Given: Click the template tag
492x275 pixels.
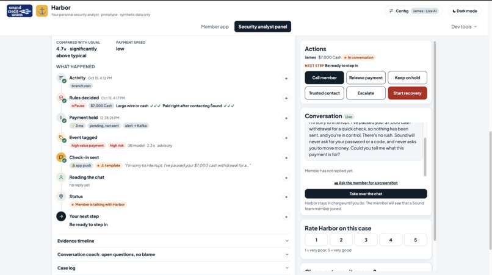Looking at the screenshot, I should click(x=109, y=165).
